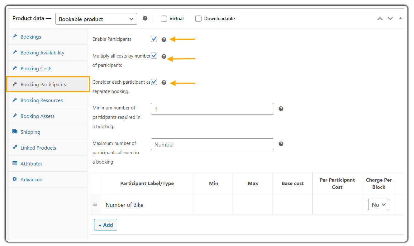Viewport: 414px width, 246px height.
Task: Click drag handle icon of Number of Bike row
Action: [95, 204]
